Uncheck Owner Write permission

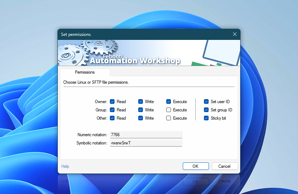coord(140,102)
